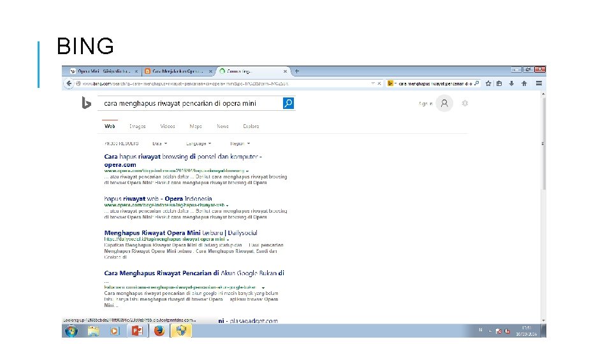This screenshot has width=612, height=344.
Task: Open the bookmarks list icon in toolbar
Action: tap(499, 83)
